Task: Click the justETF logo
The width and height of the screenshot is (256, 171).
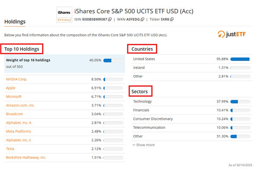Action: pos(233,34)
